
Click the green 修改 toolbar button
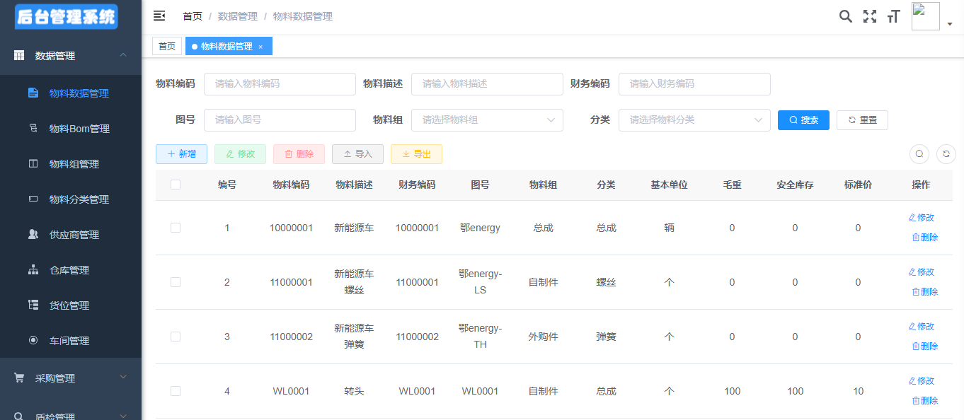pyautogui.click(x=240, y=154)
